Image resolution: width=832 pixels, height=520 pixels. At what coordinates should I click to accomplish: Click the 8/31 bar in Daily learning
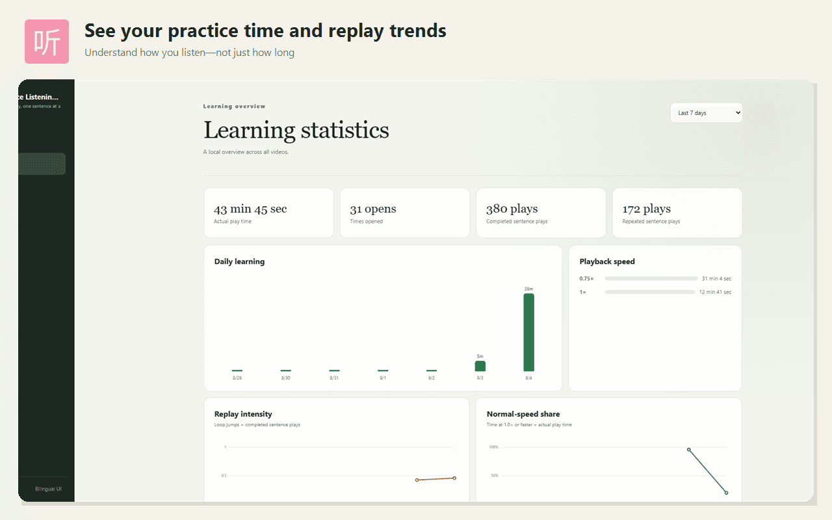pyautogui.click(x=334, y=370)
